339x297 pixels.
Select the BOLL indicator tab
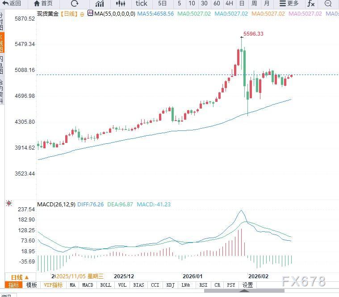(x=105, y=285)
